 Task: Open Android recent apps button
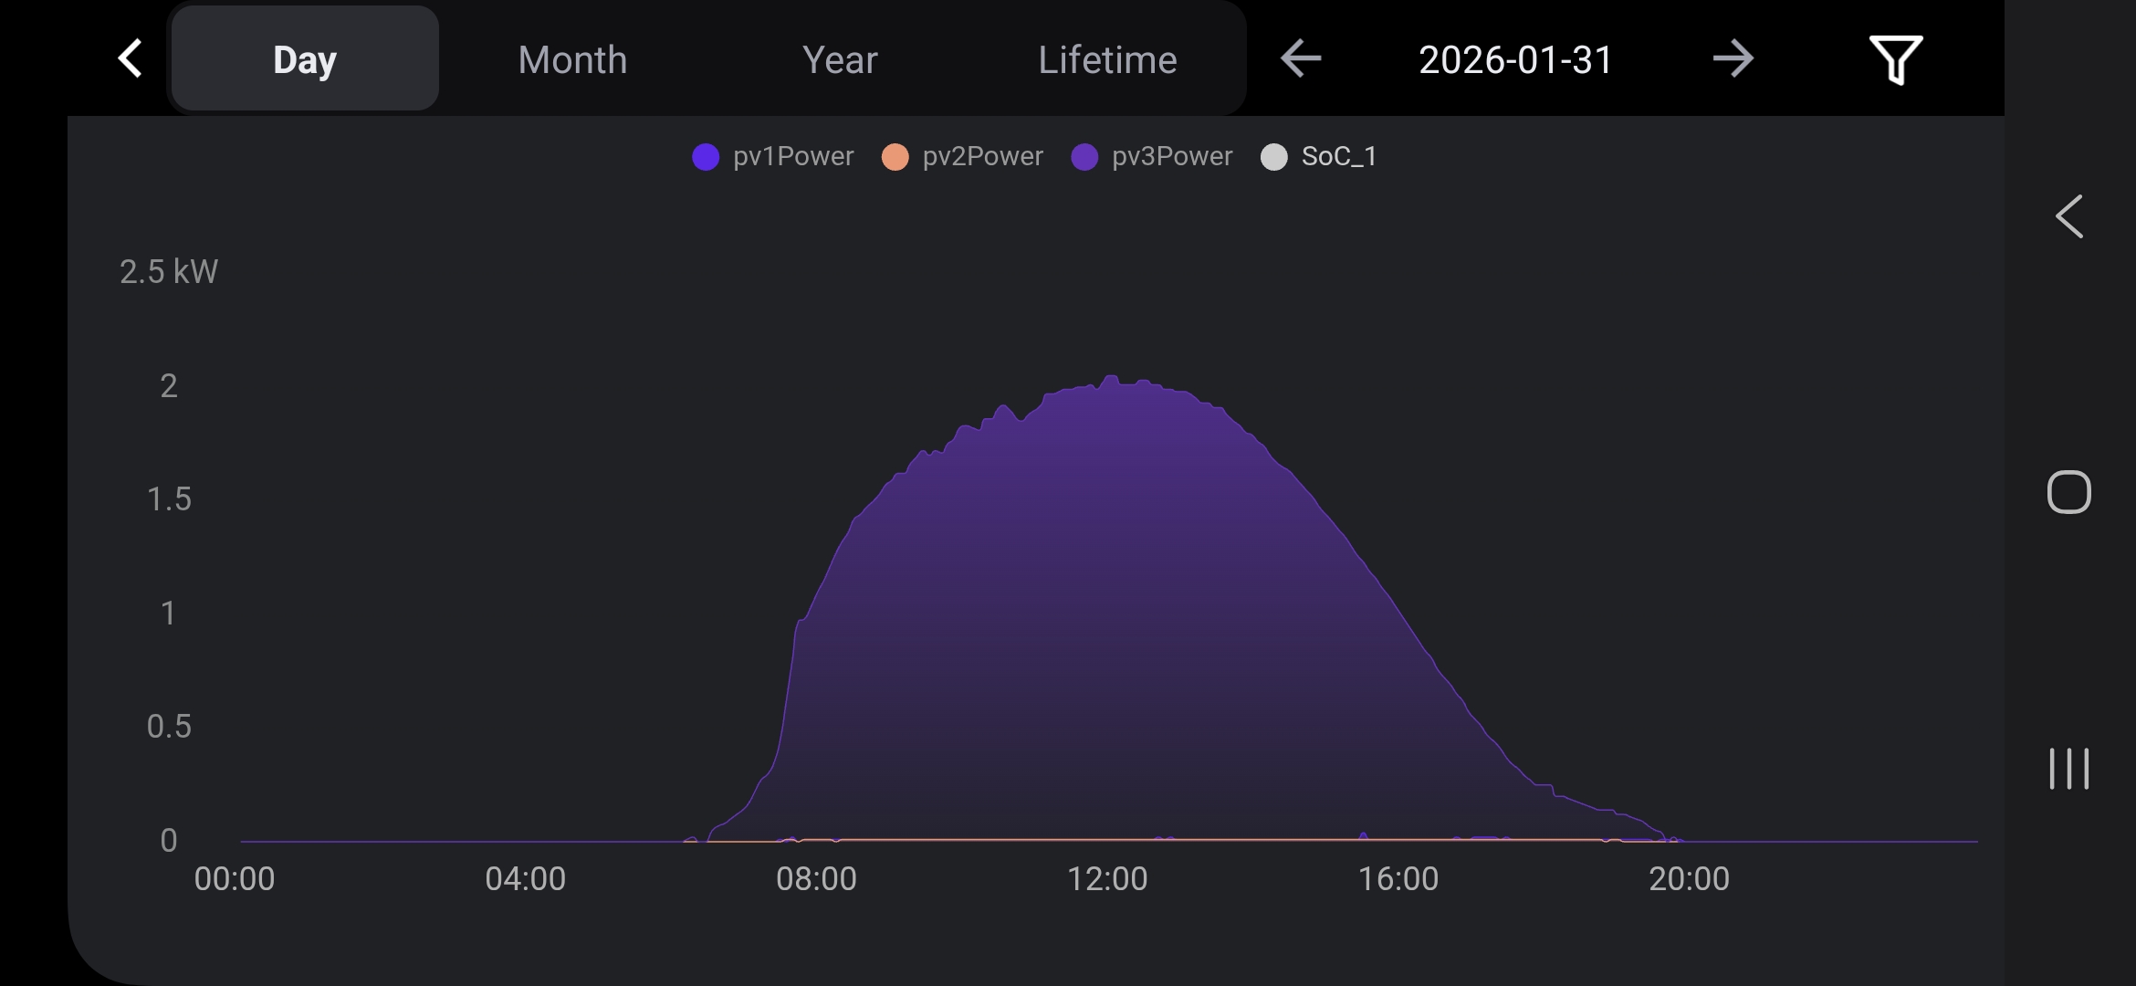coord(2068,768)
